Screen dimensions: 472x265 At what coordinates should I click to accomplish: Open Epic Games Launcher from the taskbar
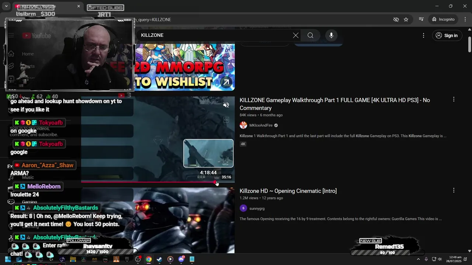pyautogui.click(x=127, y=259)
